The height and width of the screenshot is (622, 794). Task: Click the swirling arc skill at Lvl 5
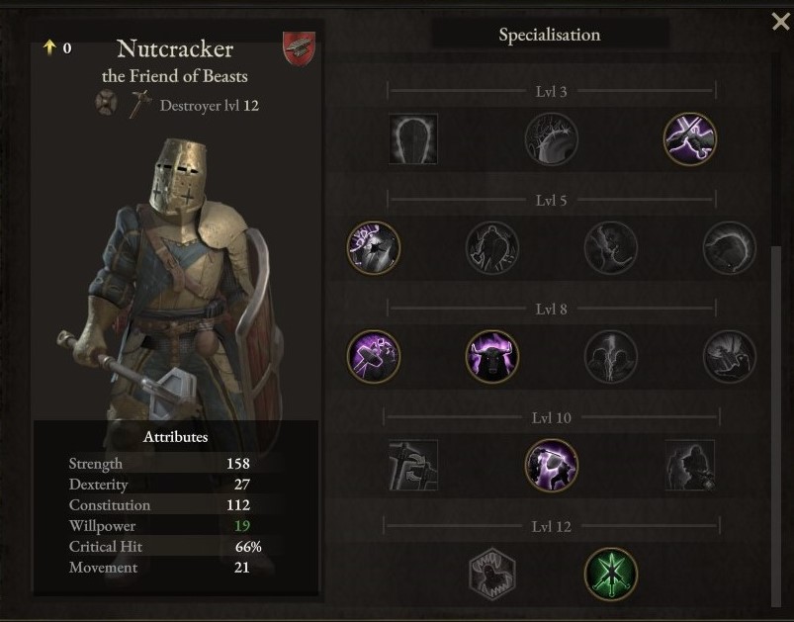click(x=729, y=247)
